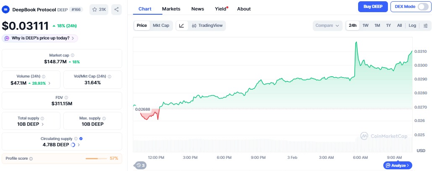Click the share icon next to watchlist
432x171 pixels.
[x=116, y=9]
